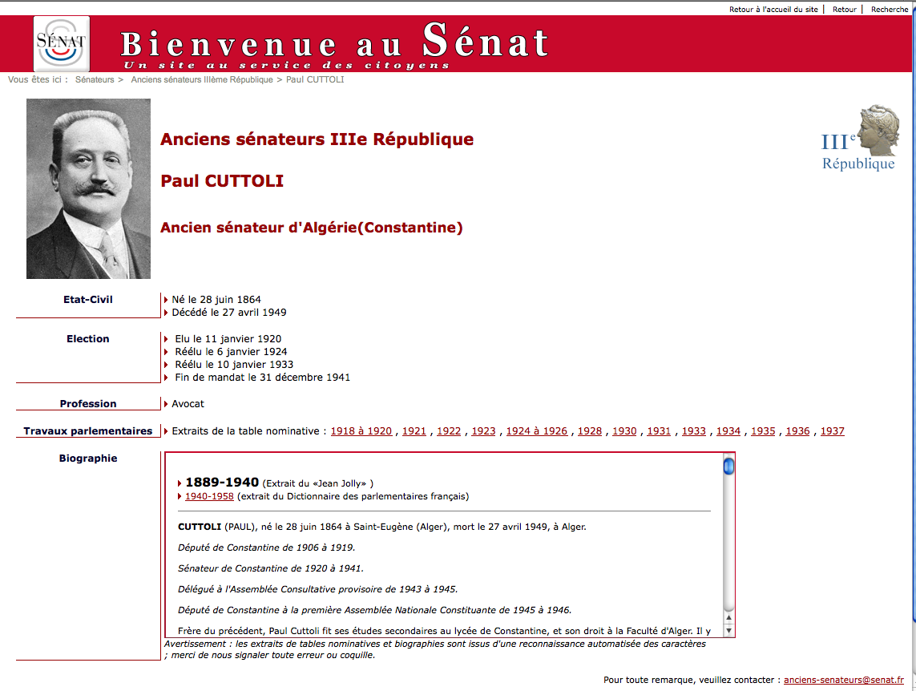Open the Paul Cuttoli portrait photo
This screenshot has height=691, width=916.
point(88,188)
